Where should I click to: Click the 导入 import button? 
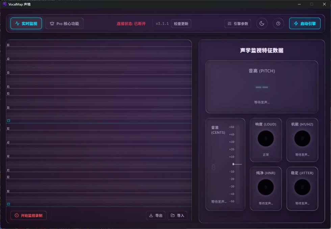pos(177,215)
